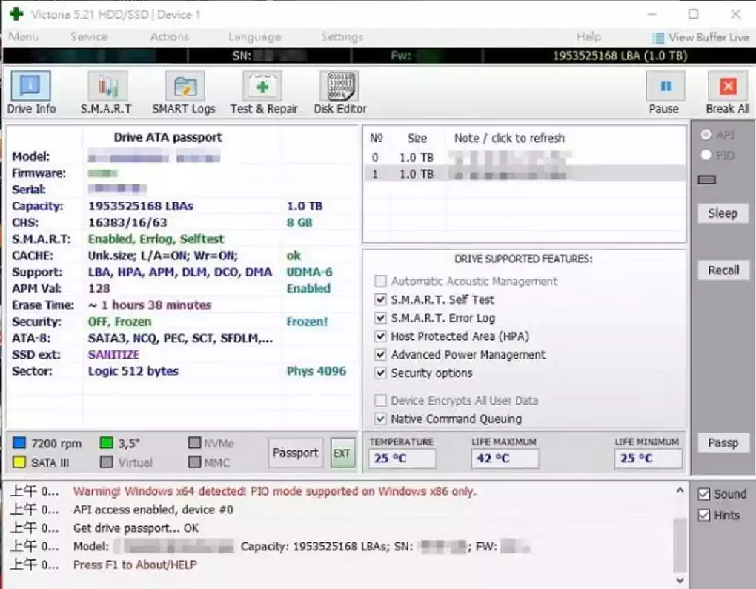Click Sleep to spin down the drive
Viewport: 756px width, 589px height.
[723, 213]
